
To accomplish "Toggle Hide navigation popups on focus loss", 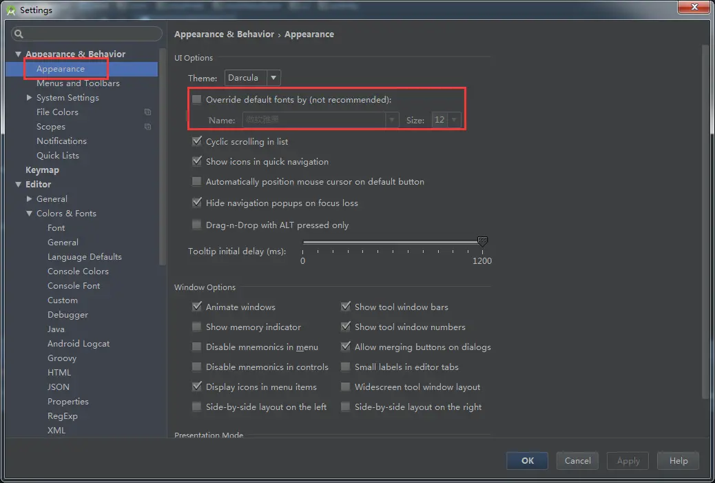I will [196, 203].
